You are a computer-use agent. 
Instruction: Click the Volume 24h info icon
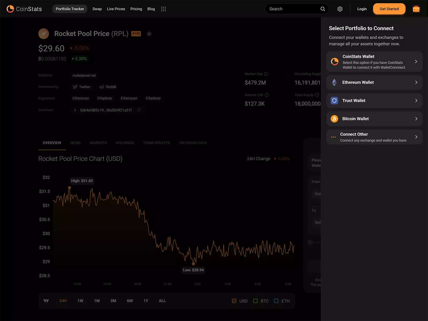pos(267,95)
